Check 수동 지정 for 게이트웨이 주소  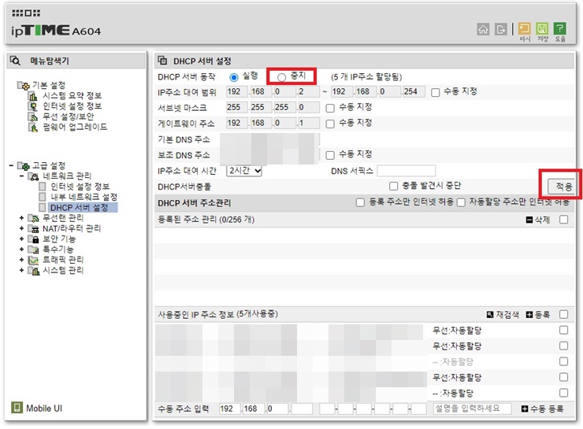pos(330,124)
